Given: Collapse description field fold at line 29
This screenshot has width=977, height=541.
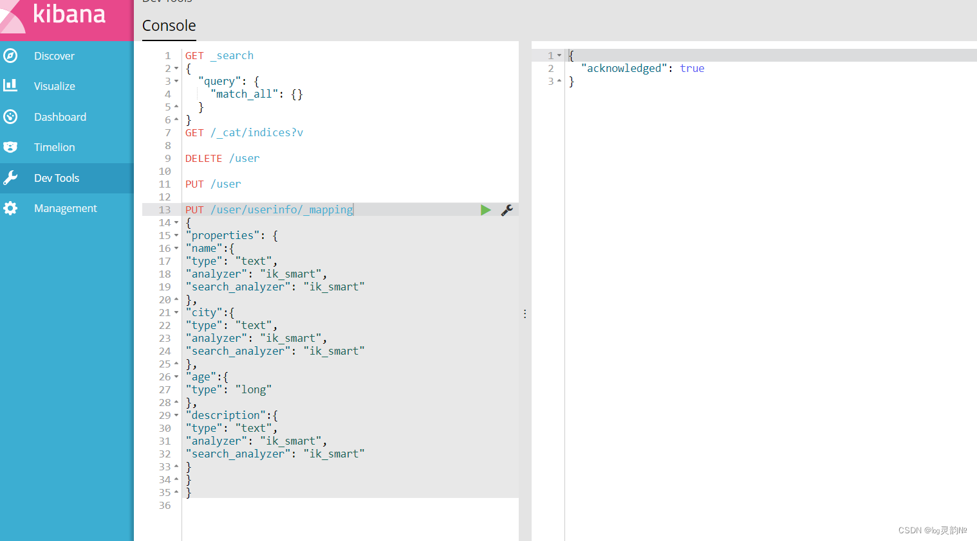Looking at the screenshot, I should pos(176,416).
